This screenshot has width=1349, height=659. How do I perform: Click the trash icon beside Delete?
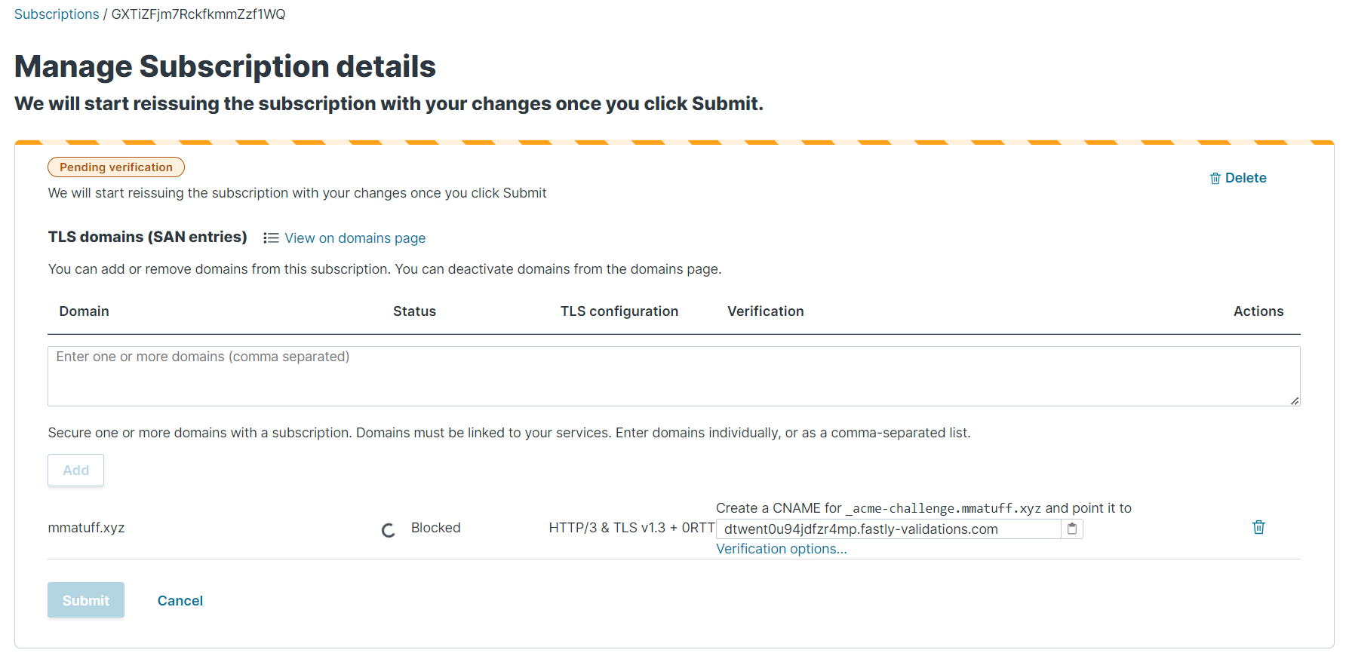click(1215, 179)
